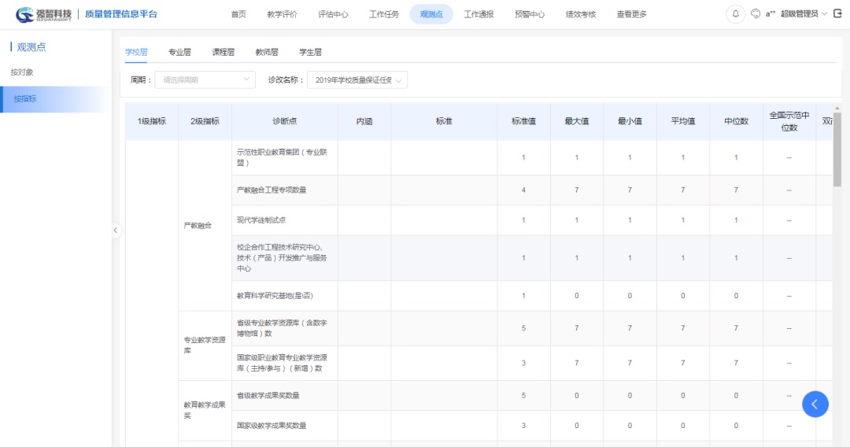Viewport: 850px width, 447px height.
Task: Open the 周期 period dropdown
Action: pyautogui.click(x=204, y=79)
